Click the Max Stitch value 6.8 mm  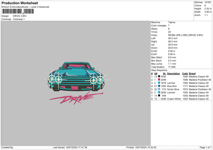click(172, 57)
